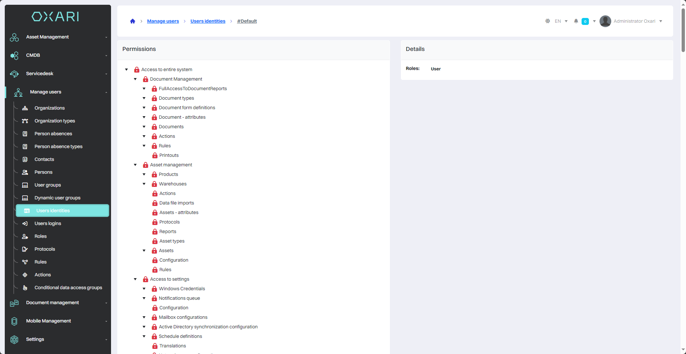This screenshot has width=686, height=354.
Task: Click the notification bell icon
Action: pyautogui.click(x=576, y=21)
